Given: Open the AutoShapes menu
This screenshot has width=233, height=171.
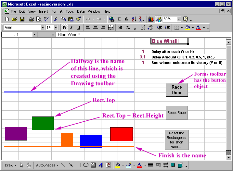Looking at the screenshot, I should (47, 165).
